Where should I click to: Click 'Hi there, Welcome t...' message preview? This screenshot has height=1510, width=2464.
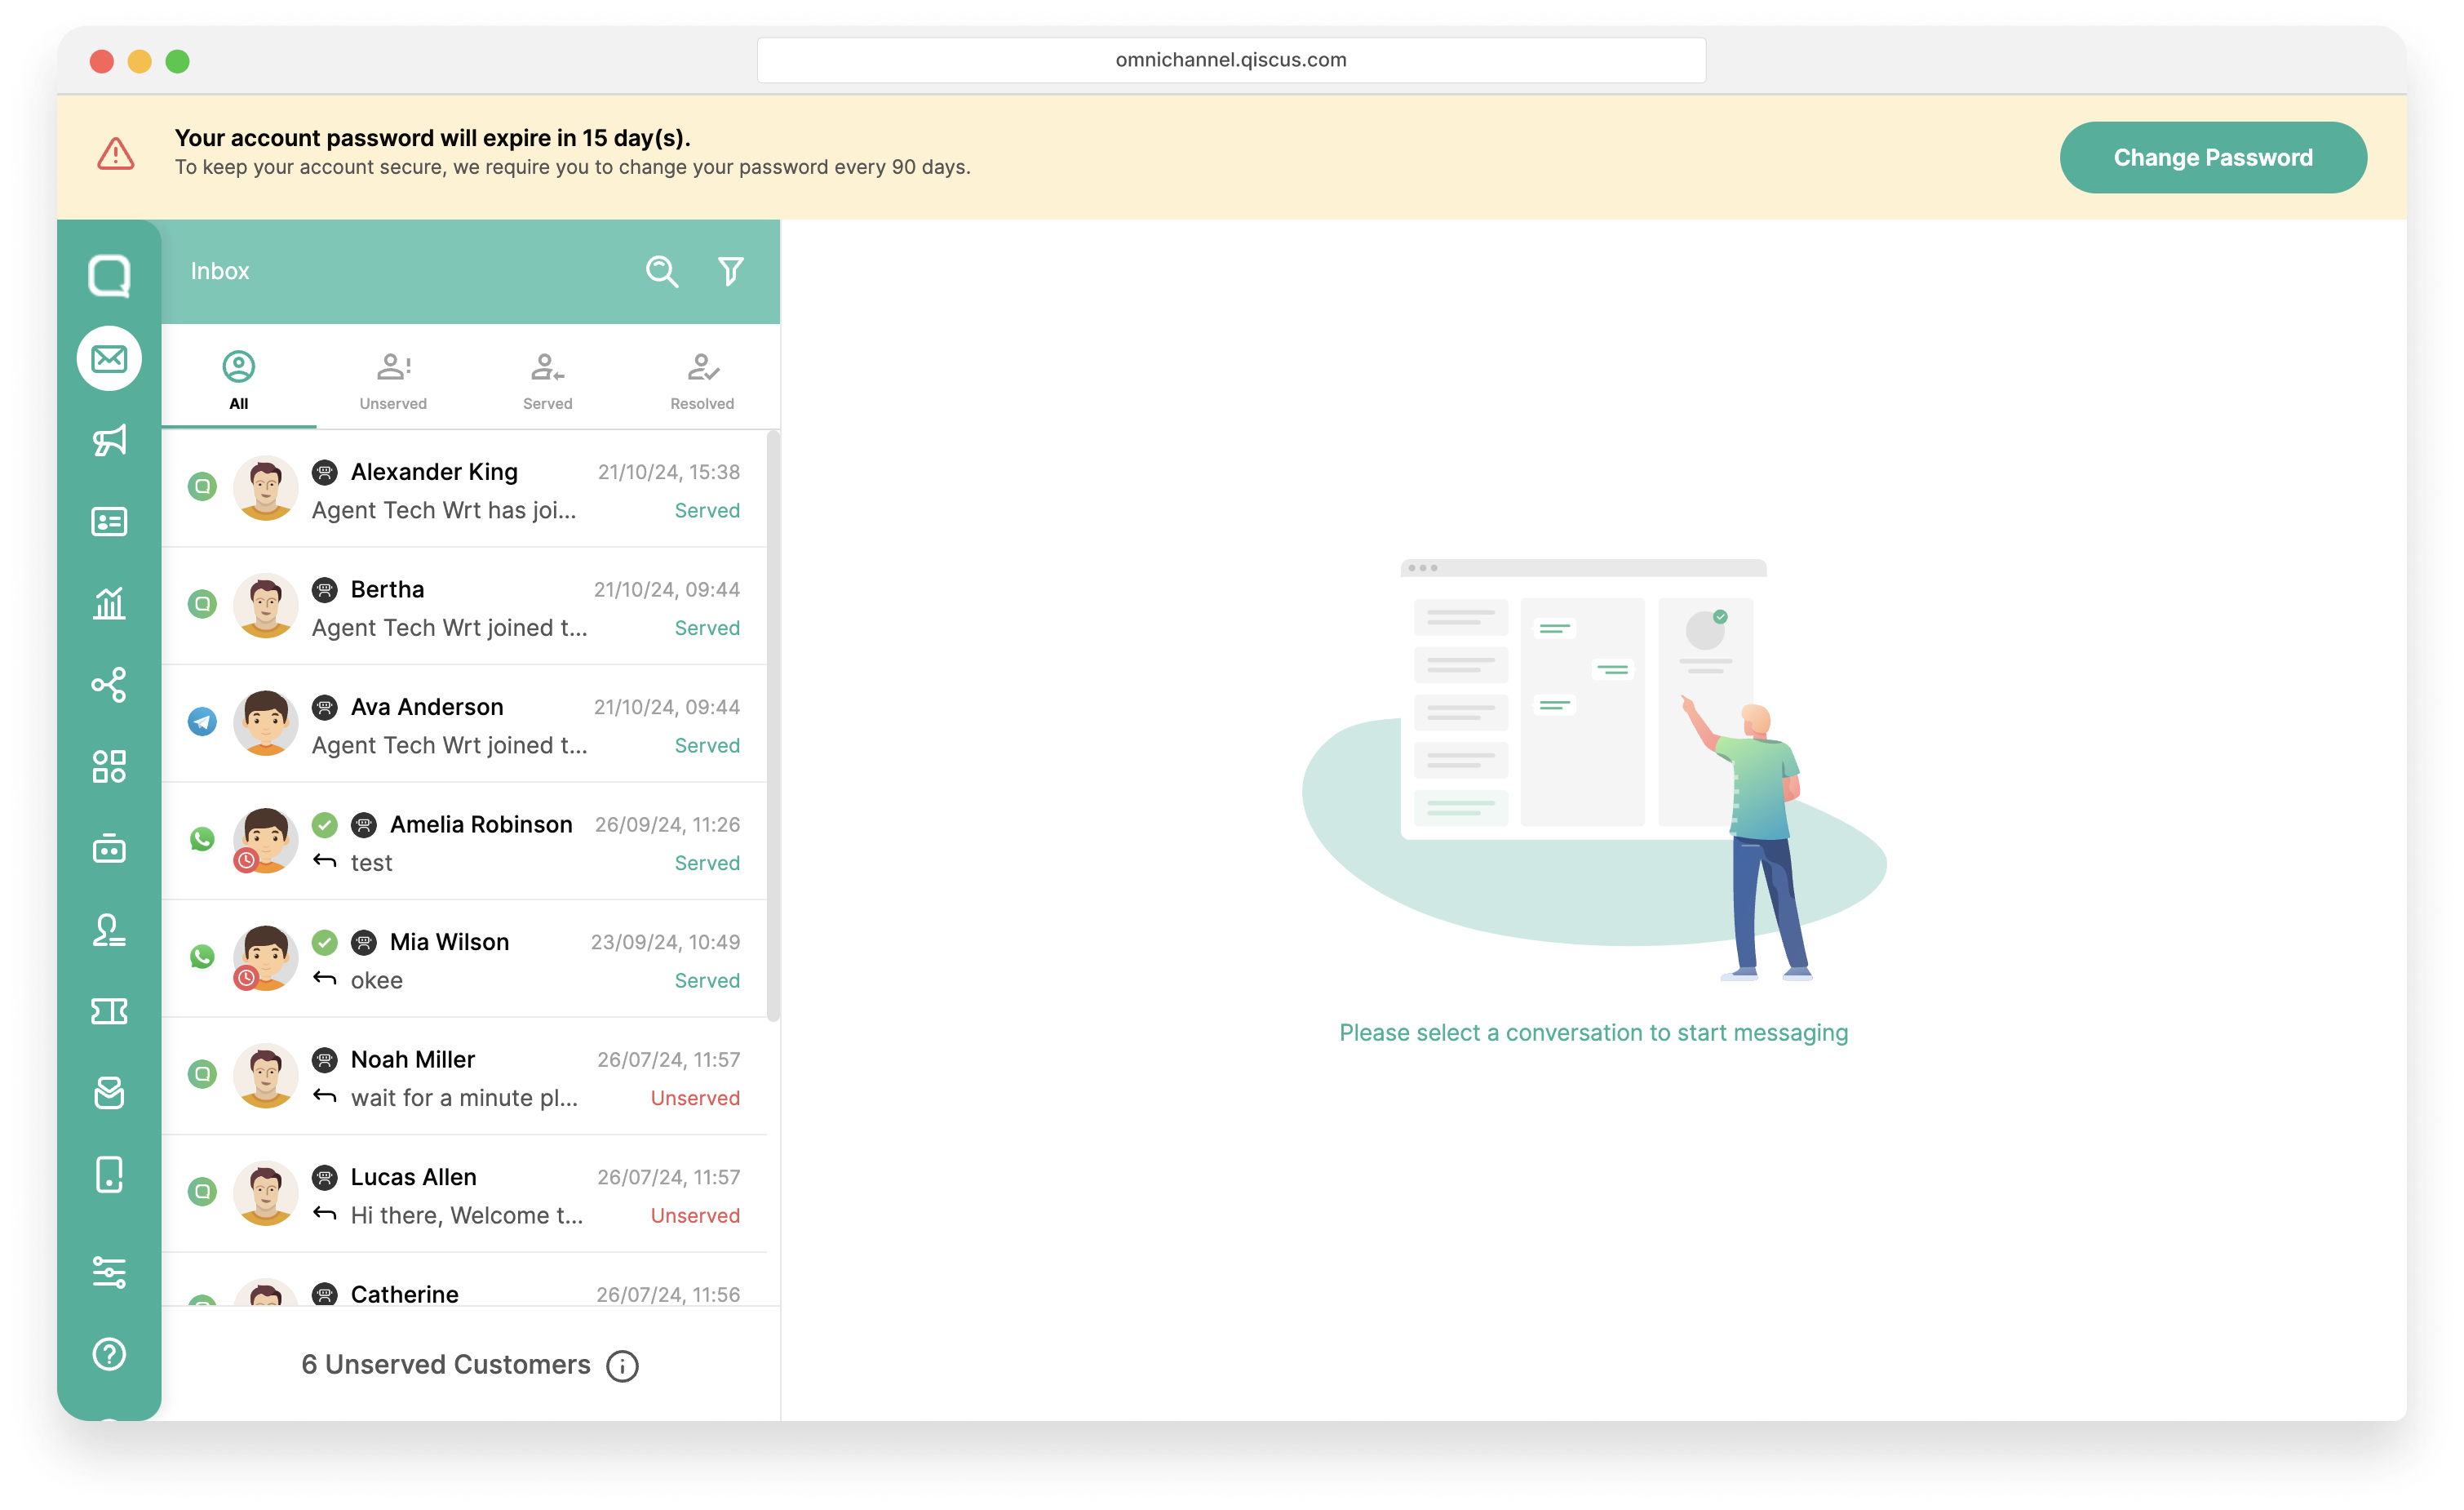[467, 1215]
